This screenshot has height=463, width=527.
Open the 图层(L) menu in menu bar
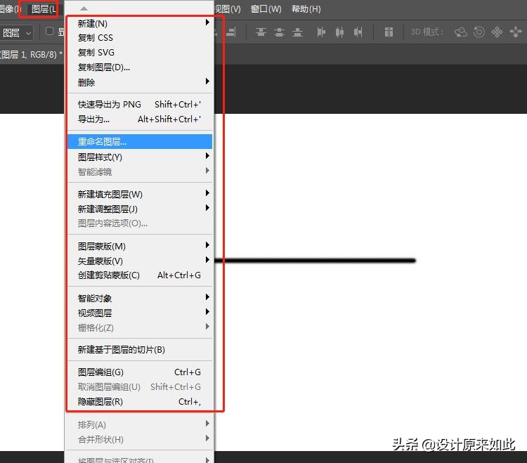[44, 9]
